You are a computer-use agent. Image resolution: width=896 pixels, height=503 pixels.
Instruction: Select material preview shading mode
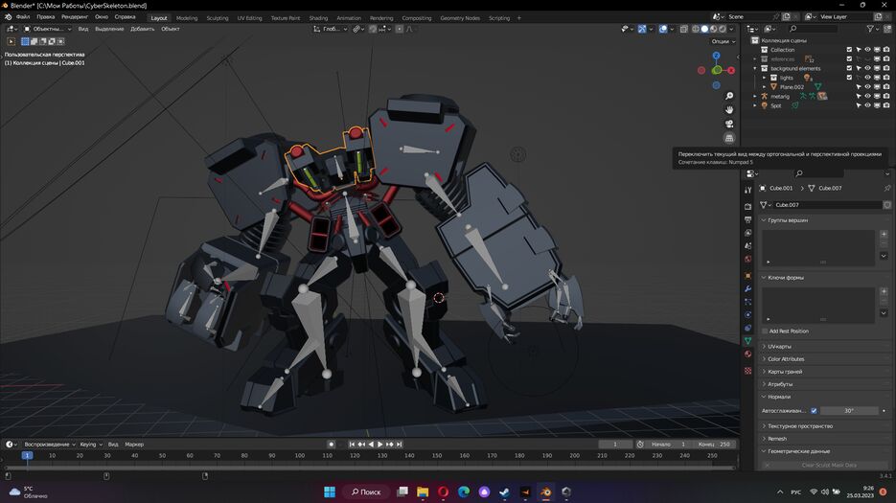click(714, 29)
